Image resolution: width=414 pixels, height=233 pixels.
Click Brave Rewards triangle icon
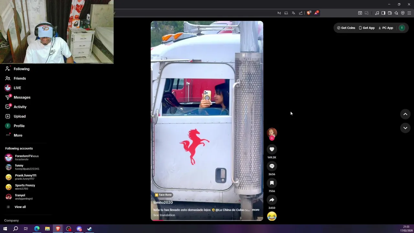click(316, 13)
